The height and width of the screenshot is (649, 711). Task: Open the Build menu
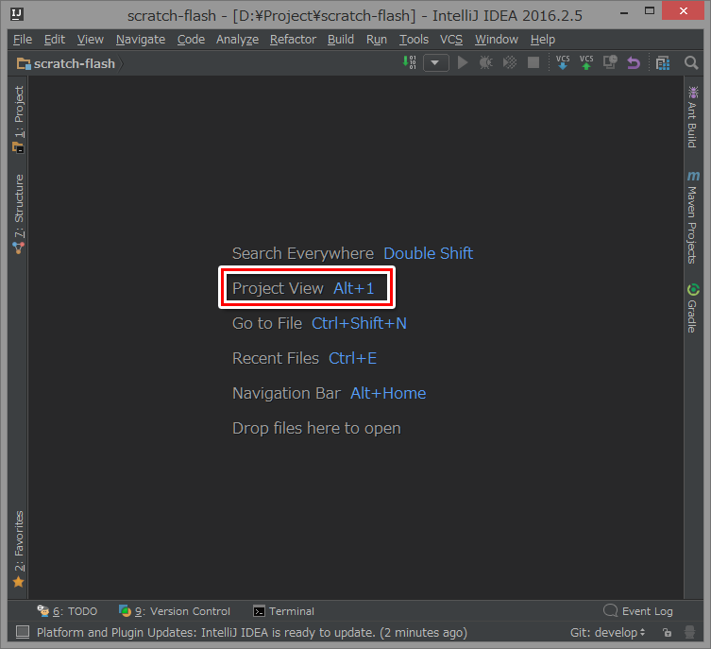click(341, 40)
